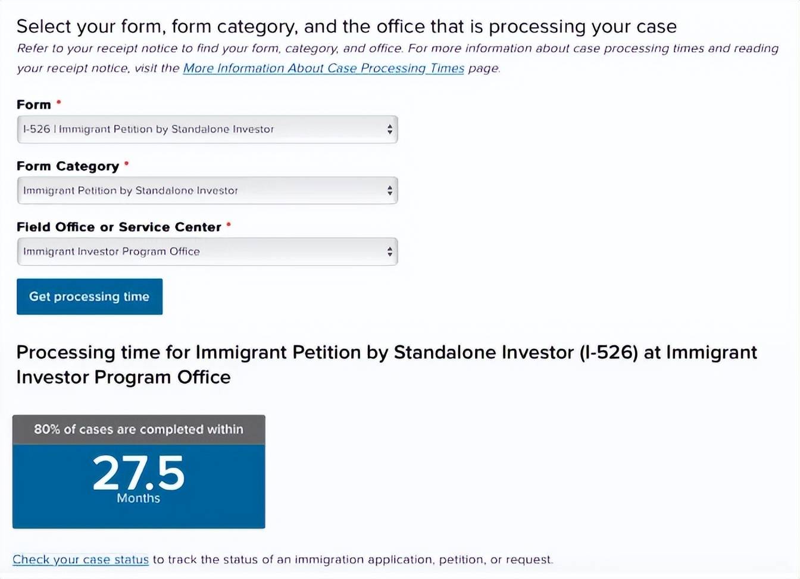The width and height of the screenshot is (800, 579).
Task: Click the red asterisk beside Form label
Action: click(x=59, y=103)
